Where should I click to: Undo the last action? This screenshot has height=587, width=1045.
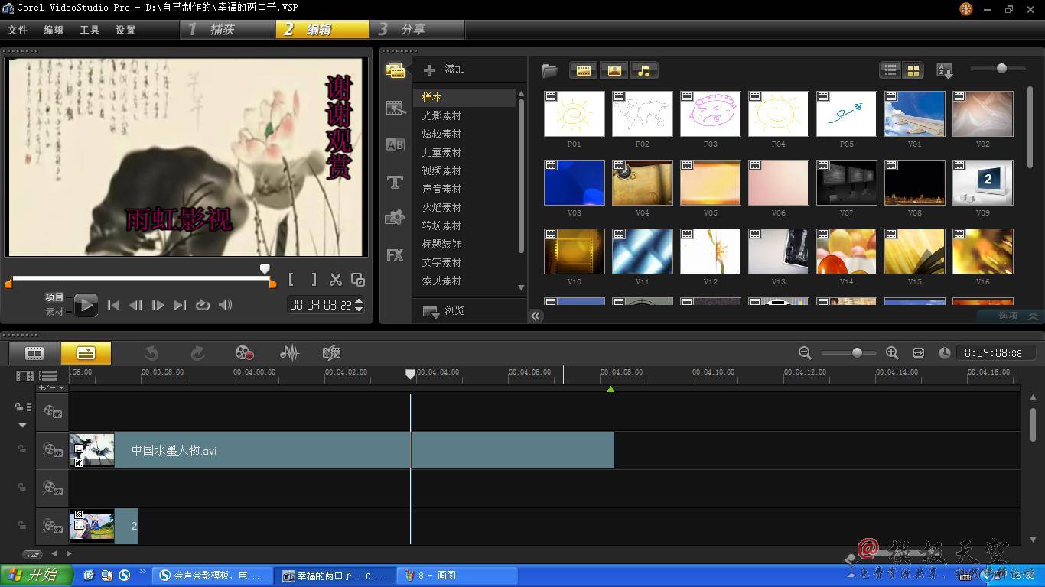coord(151,353)
